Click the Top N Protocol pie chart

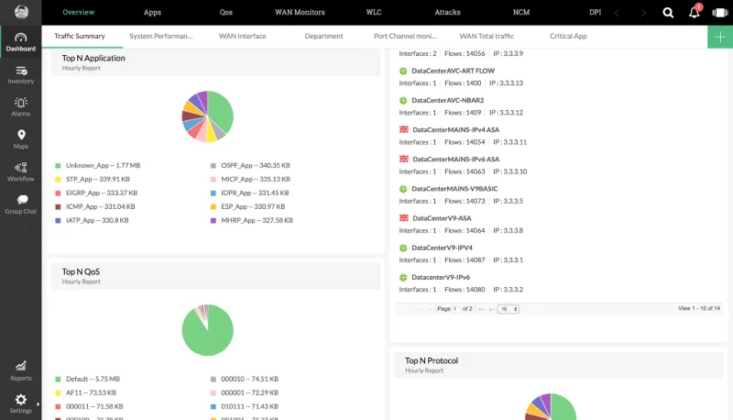point(551,406)
